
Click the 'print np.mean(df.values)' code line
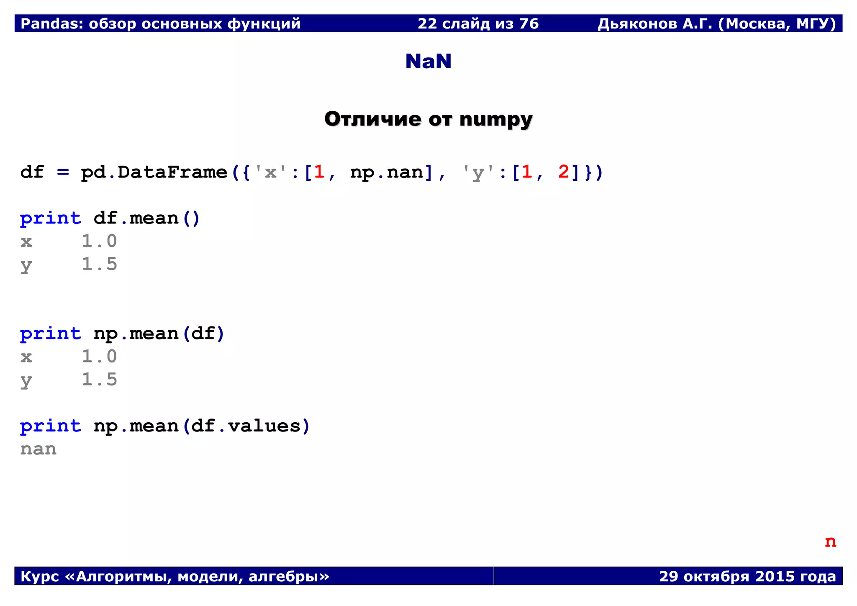click(165, 426)
